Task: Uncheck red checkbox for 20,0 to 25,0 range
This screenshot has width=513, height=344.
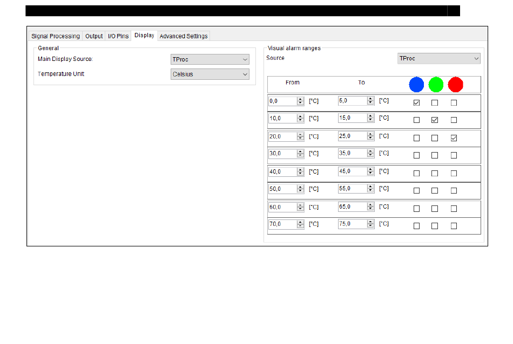Action: [x=454, y=138]
